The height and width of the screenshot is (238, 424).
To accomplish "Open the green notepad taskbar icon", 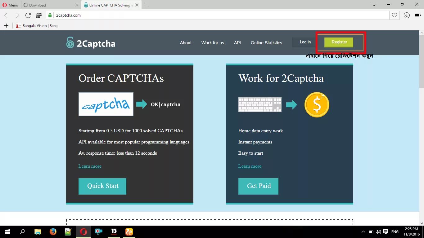I will 68,232.
